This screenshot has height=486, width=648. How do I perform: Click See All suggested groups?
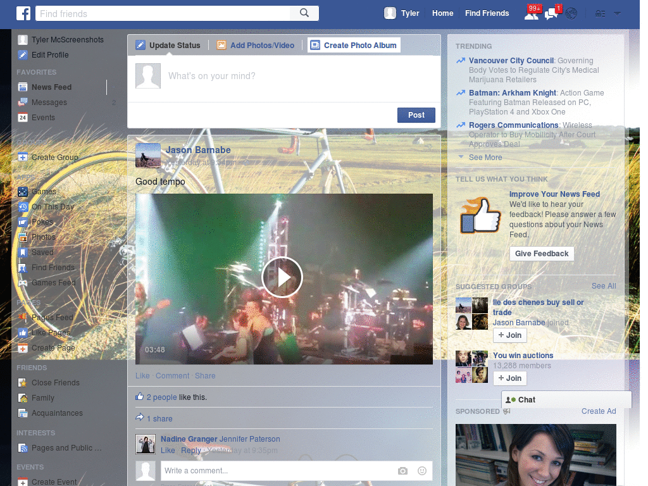tap(604, 286)
